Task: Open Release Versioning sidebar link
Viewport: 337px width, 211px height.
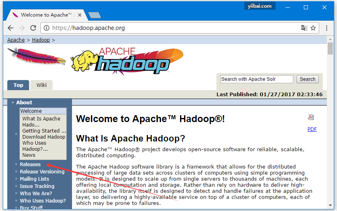Action: [42, 172]
